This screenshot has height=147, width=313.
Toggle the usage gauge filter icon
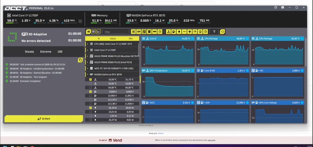point(200,31)
